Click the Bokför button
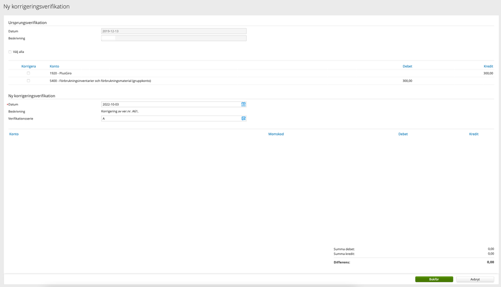The image size is (501, 287). (x=434, y=279)
